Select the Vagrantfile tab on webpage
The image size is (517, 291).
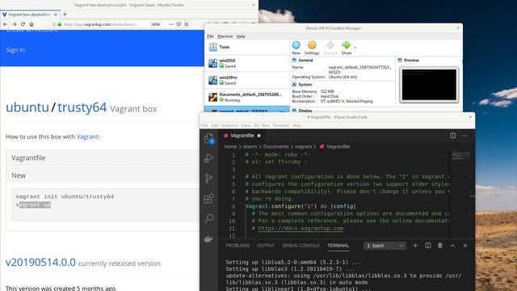point(103,158)
